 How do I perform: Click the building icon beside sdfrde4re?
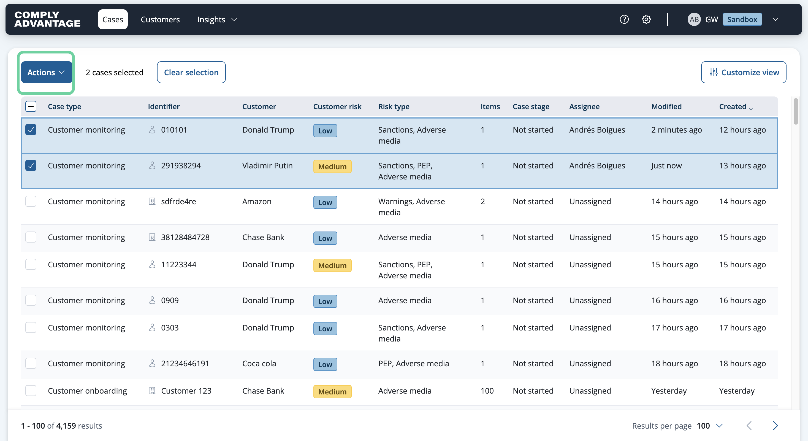pos(152,201)
